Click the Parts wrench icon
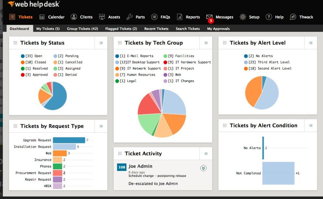Screen dimensions: 323x199 pyautogui.click(x=130, y=17)
